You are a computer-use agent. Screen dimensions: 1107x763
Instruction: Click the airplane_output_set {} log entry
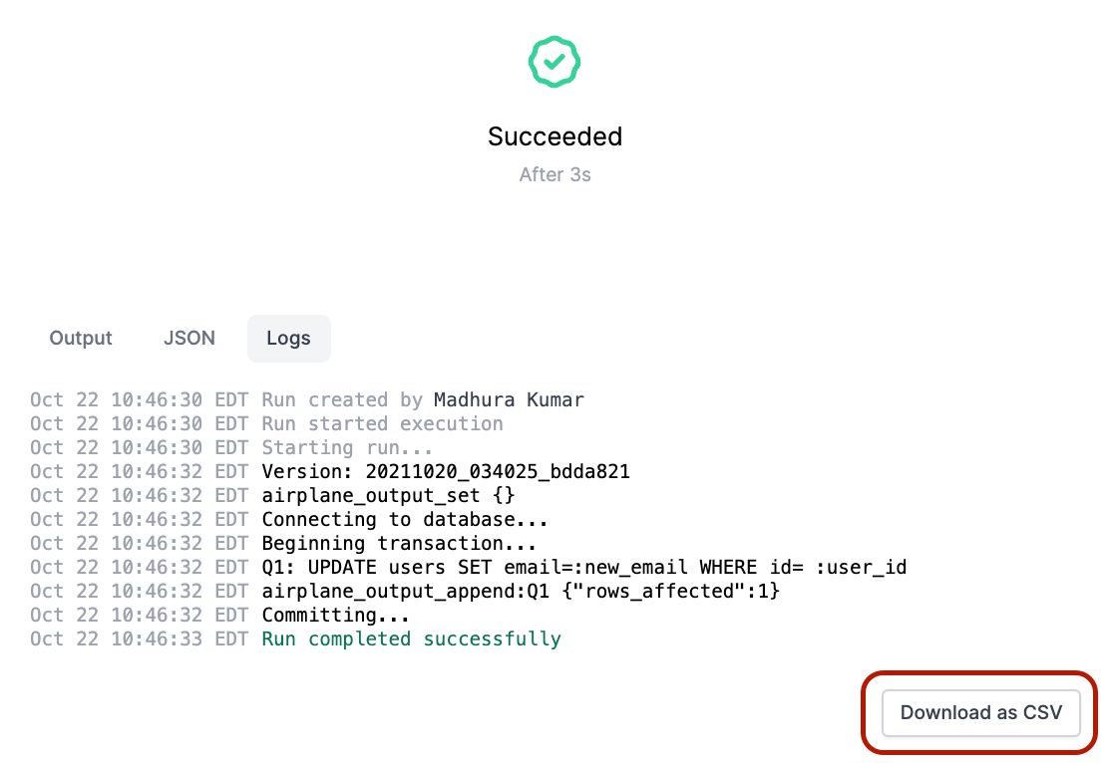272,496
